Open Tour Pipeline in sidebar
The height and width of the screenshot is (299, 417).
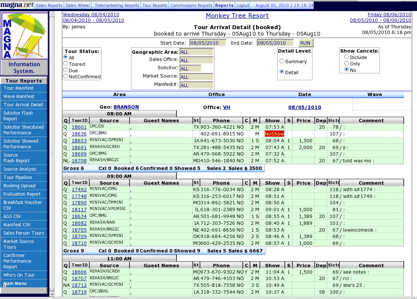(x=24, y=177)
